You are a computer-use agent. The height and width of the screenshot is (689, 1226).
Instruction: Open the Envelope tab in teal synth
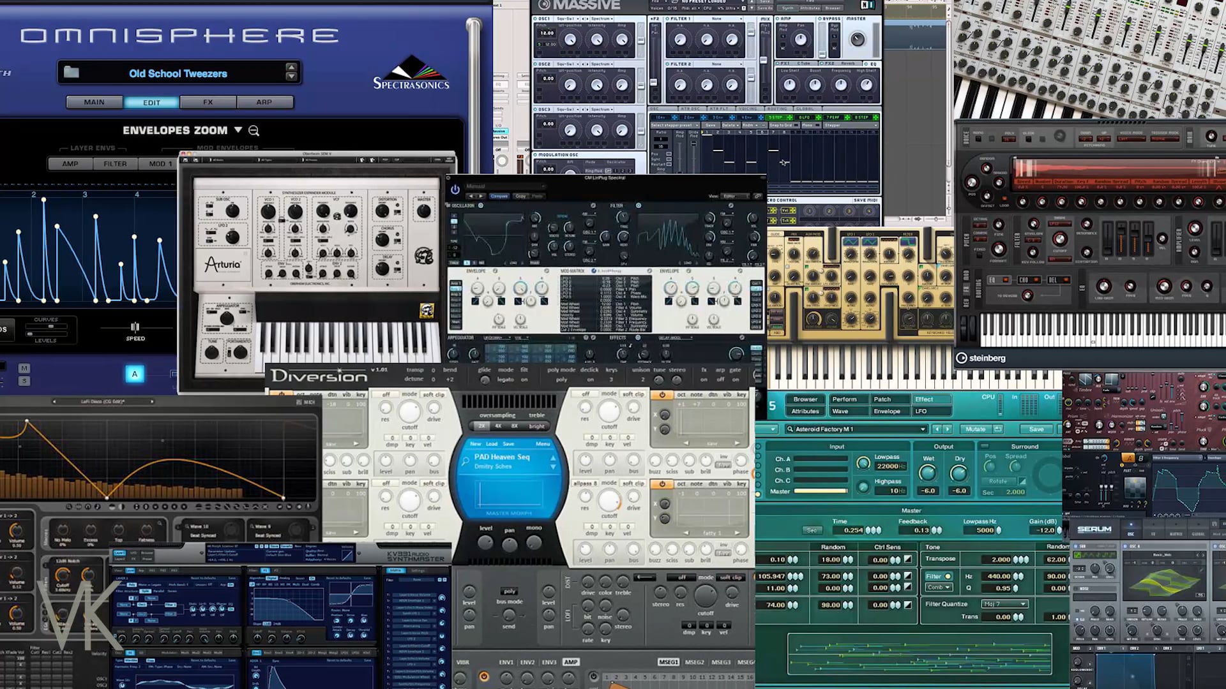tap(886, 411)
